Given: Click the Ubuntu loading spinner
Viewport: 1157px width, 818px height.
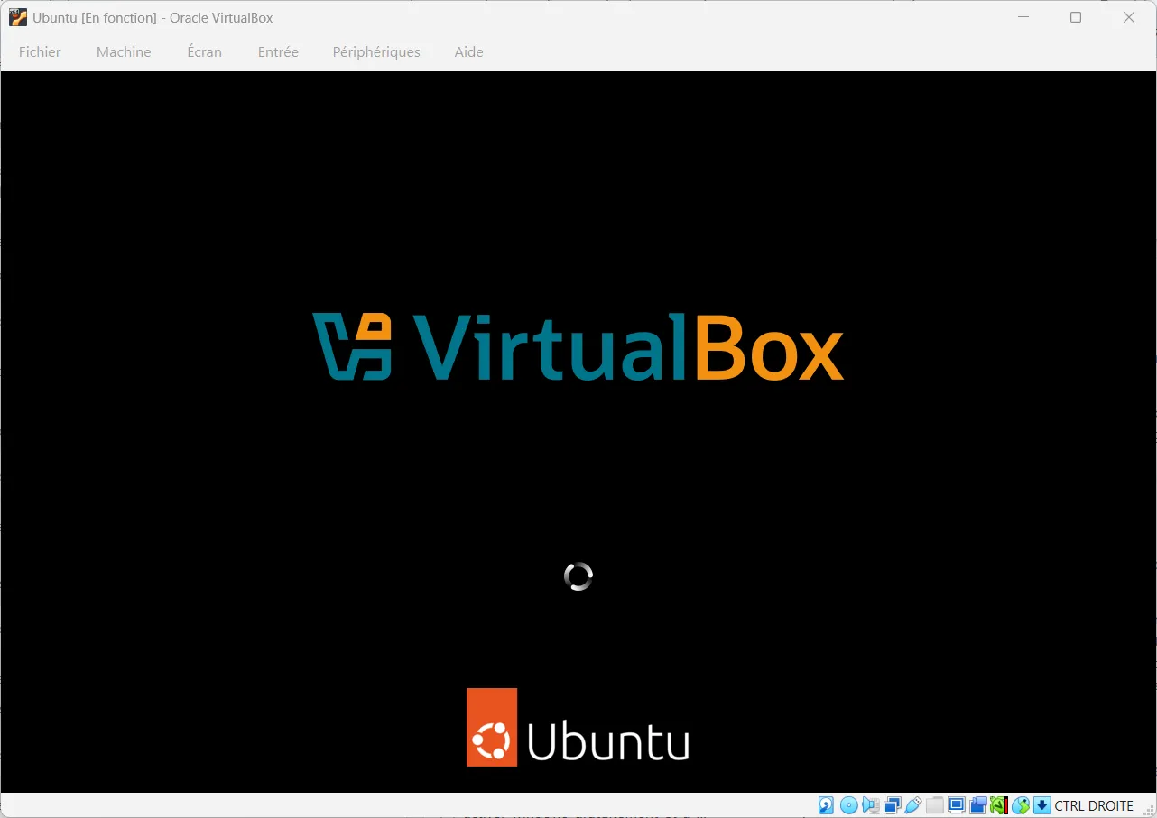Looking at the screenshot, I should 578,576.
